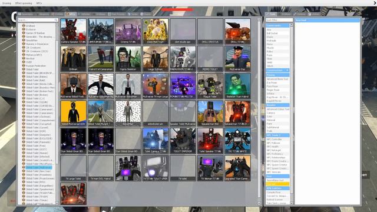Click the NPC grid vertical scrollbar

[x=259, y=111]
